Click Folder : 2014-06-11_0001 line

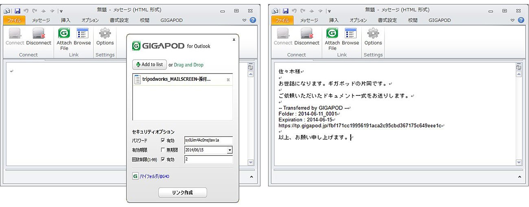point(308,114)
